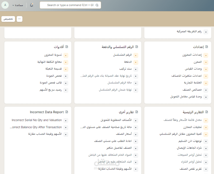Open the مساعدة help dropdown

point(17,5)
